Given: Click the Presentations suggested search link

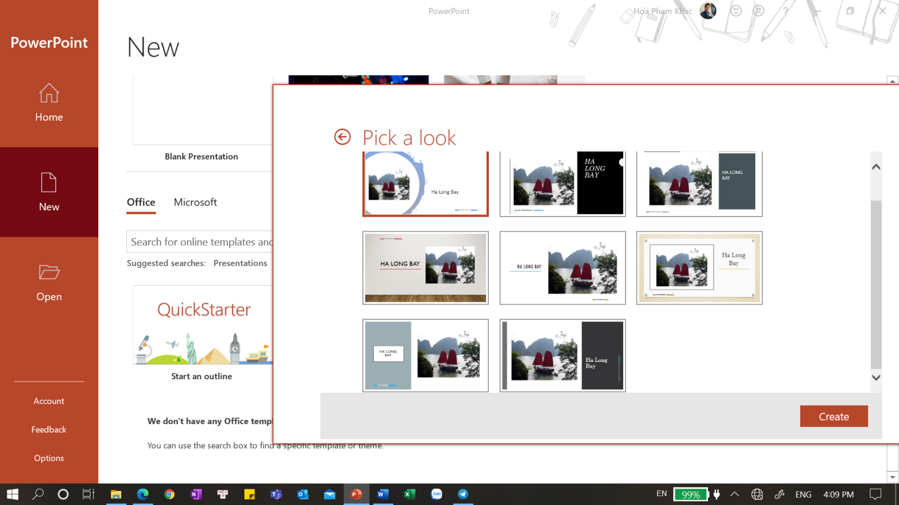Looking at the screenshot, I should pyautogui.click(x=240, y=263).
